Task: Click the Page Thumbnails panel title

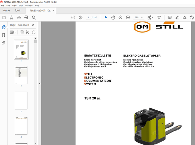Action: (19, 25)
